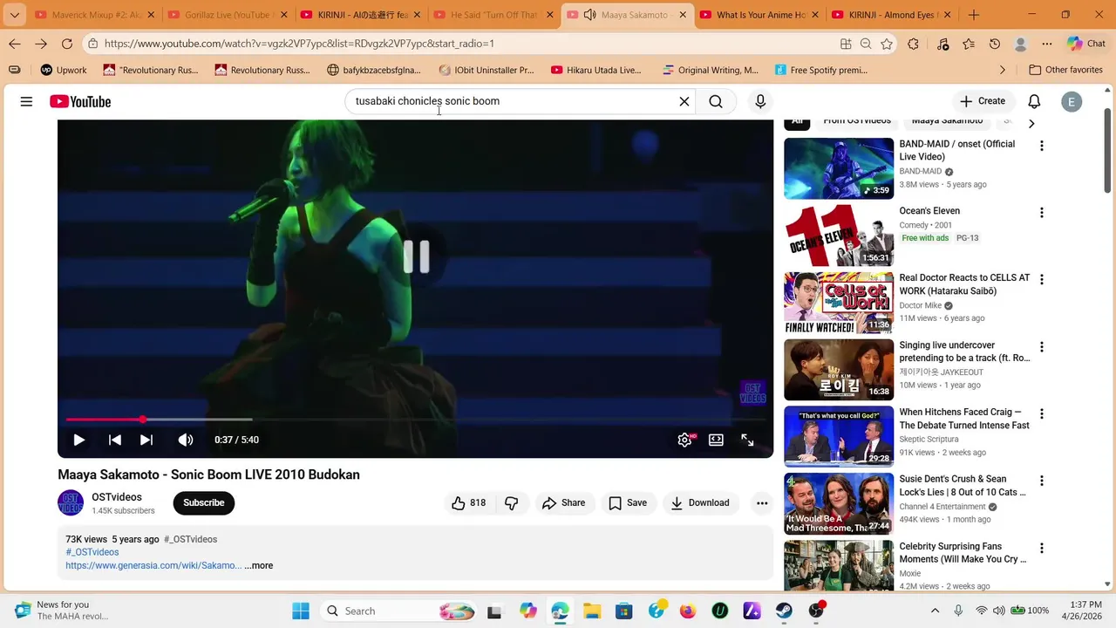Open the YouTube guide hamburger menu
Screen dimensions: 1116x628
26,102
